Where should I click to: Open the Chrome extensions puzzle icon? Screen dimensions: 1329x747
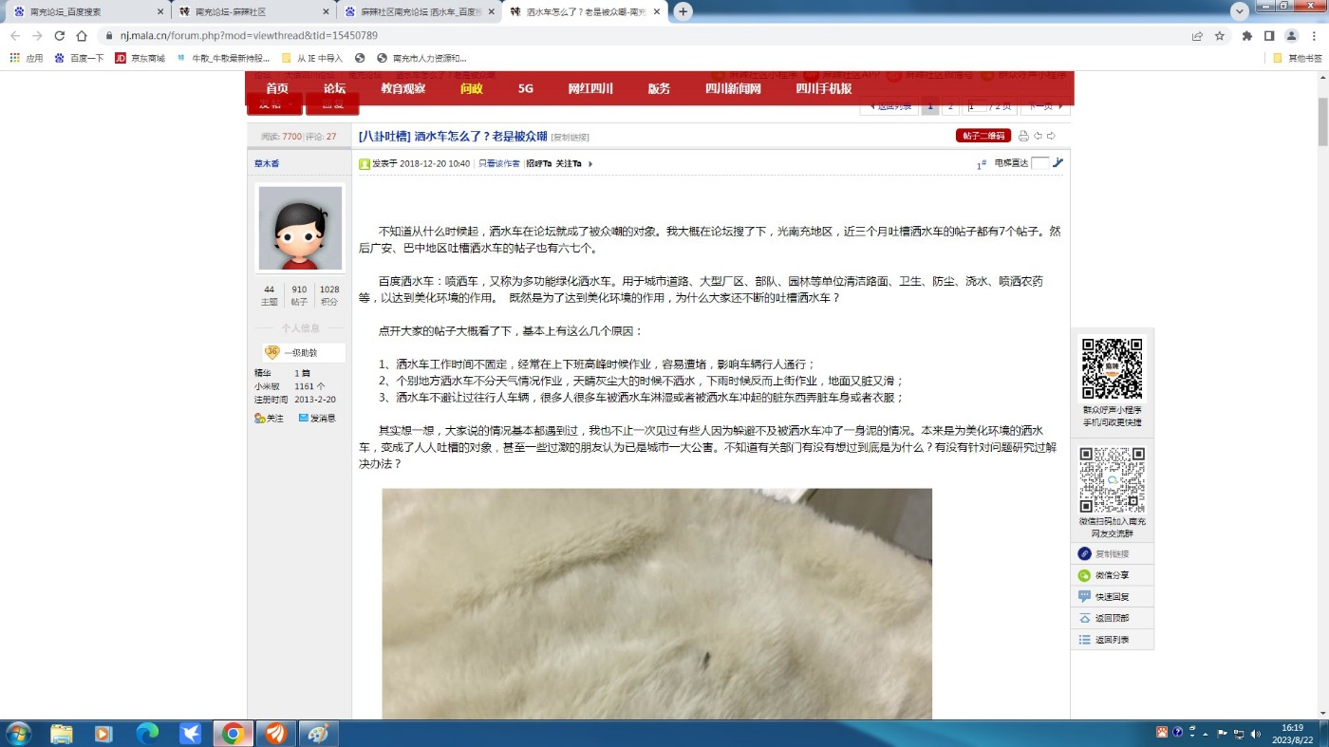pos(1247,36)
